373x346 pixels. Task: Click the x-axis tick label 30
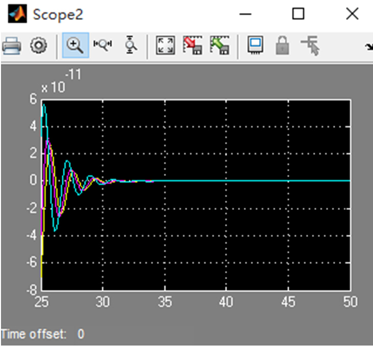tap(103, 302)
